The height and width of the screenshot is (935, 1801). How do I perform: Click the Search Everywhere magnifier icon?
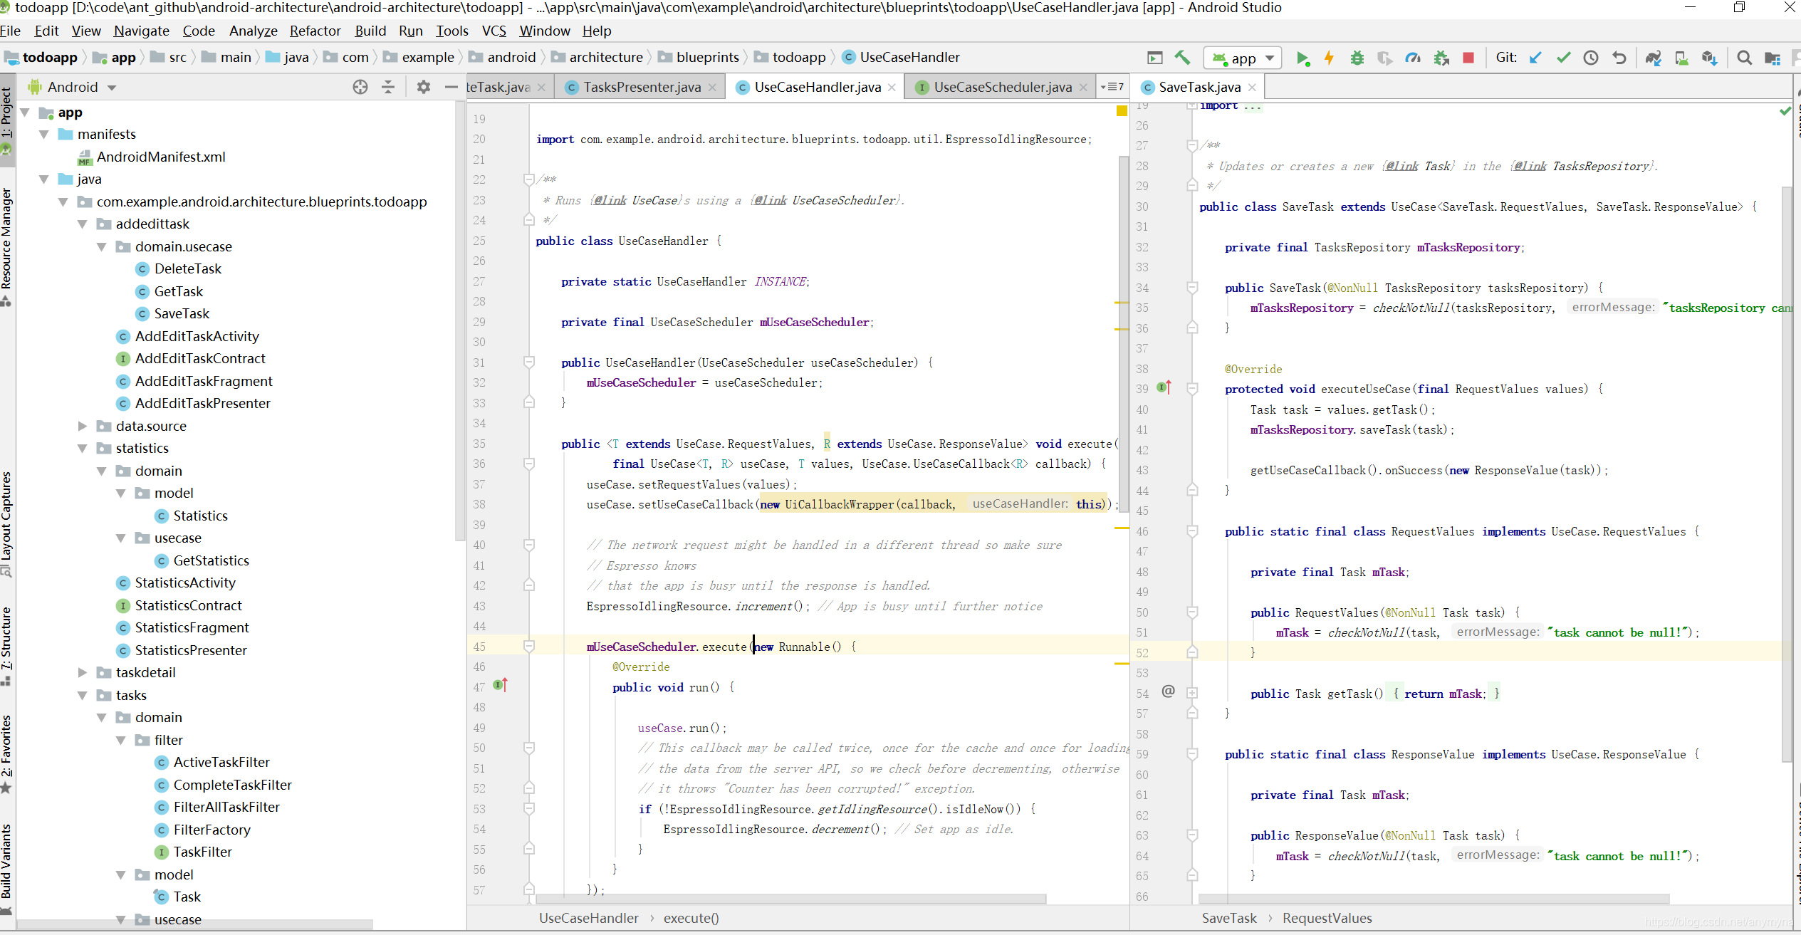[x=1744, y=58]
